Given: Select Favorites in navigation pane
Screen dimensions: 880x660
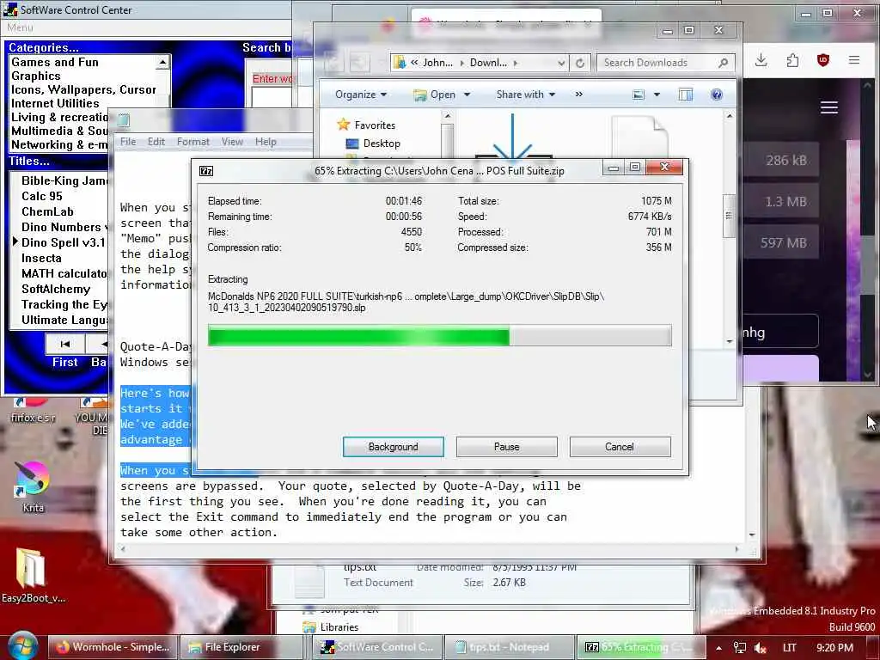Looking at the screenshot, I should coord(375,125).
